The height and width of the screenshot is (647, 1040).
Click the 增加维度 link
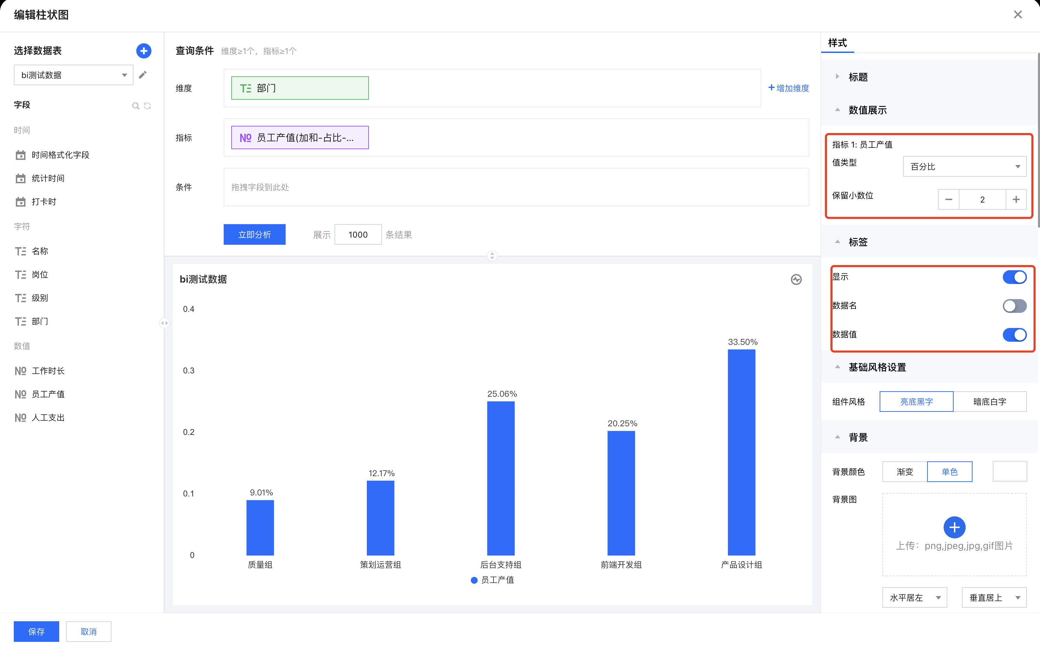[788, 88]
